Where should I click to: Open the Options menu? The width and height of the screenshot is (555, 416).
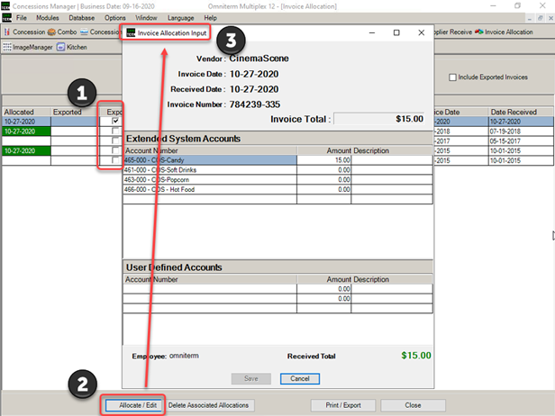115,18
